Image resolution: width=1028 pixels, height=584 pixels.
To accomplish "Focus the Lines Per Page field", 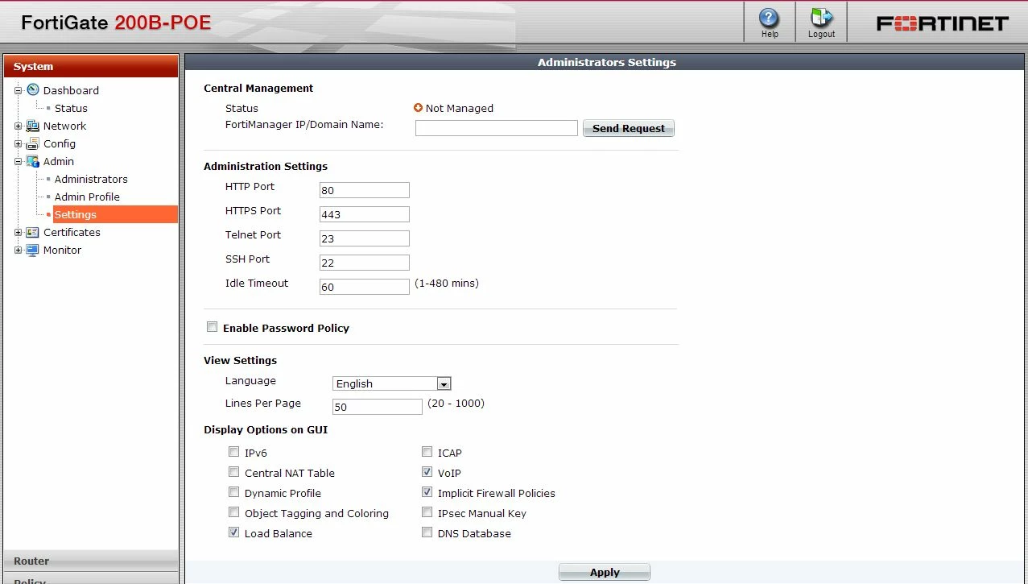I will click(378, 407).
